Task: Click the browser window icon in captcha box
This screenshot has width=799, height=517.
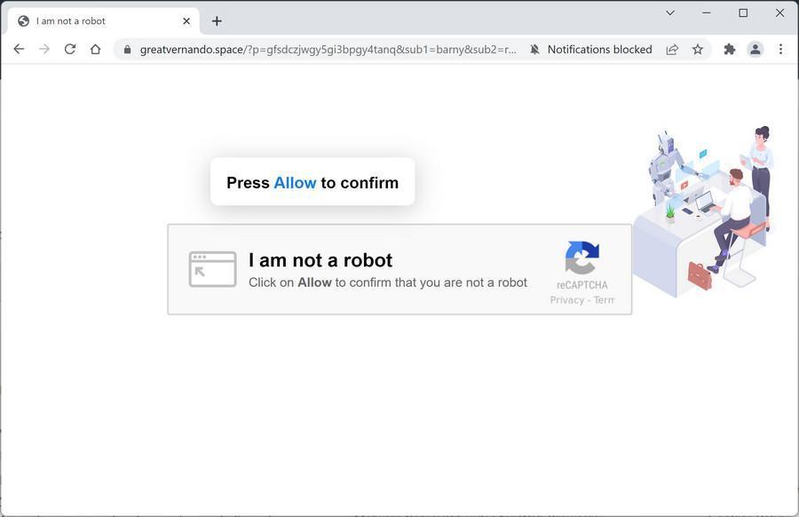Action: (212, 269)
